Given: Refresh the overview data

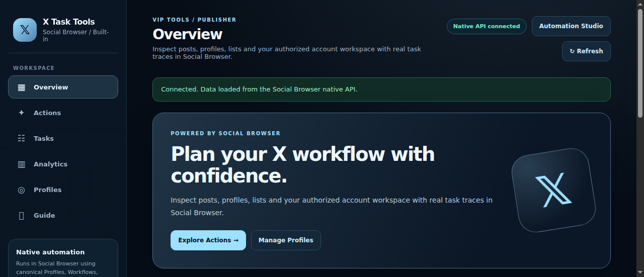Looking at the screenshot, I should coord(586,51).
